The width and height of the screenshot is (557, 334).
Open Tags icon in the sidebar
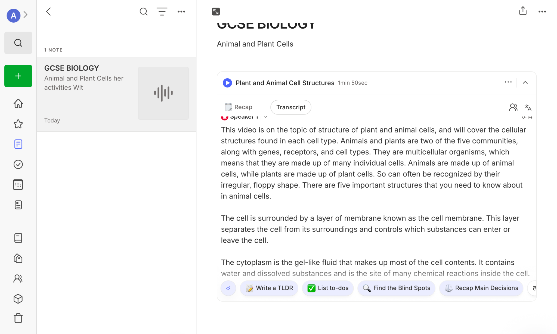point(18,258)
